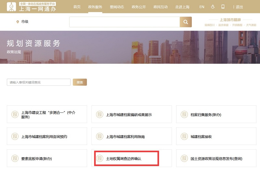
Task: Open the 要闻动态 navigation item
Action: [x=117, y=7]
